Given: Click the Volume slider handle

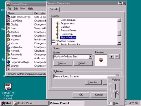Looking at the screenshot, I should [116, 91].
